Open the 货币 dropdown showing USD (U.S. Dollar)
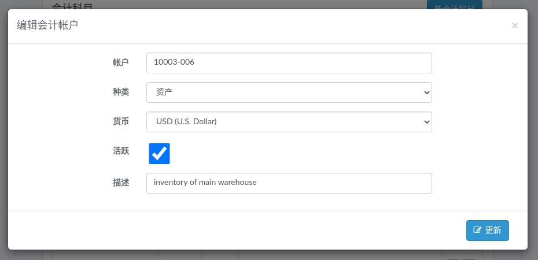The width and height of the screenshot is (538, 260). click(x=289, y=121)
